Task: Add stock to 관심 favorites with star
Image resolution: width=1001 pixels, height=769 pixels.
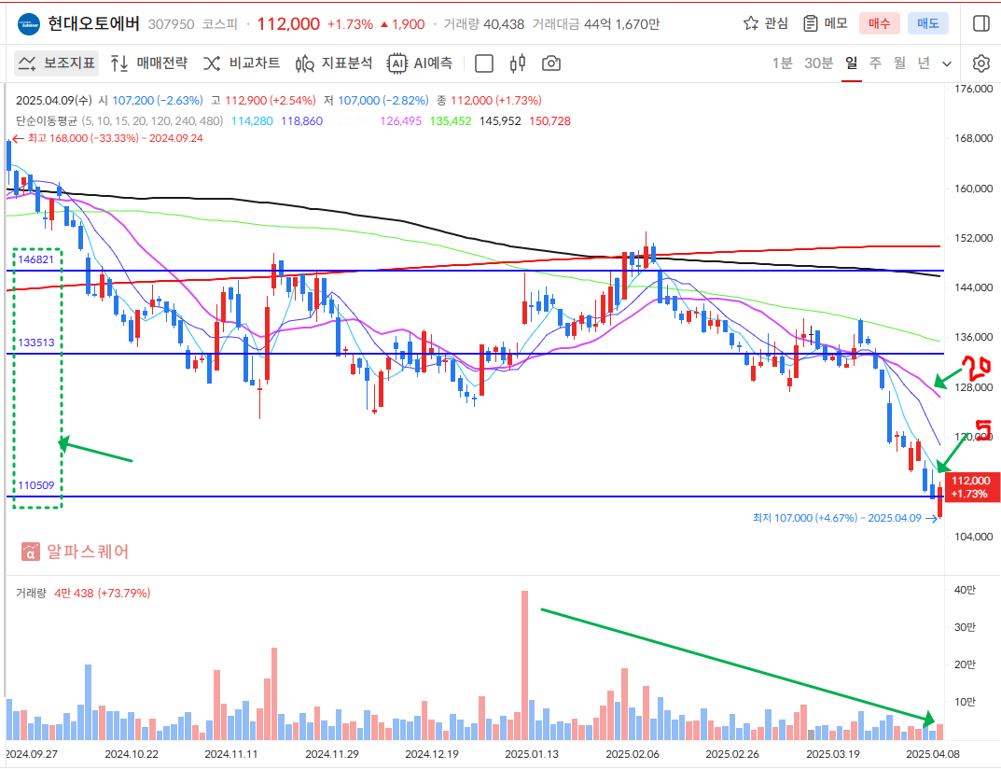Action: [x=765, y=23]
